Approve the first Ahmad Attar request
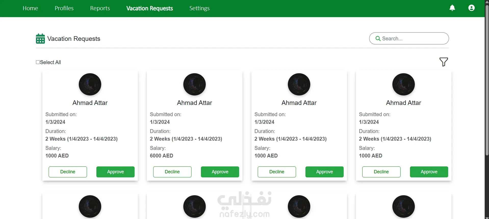This screenshot has width=489, height=219. click(x=115, y=172)
